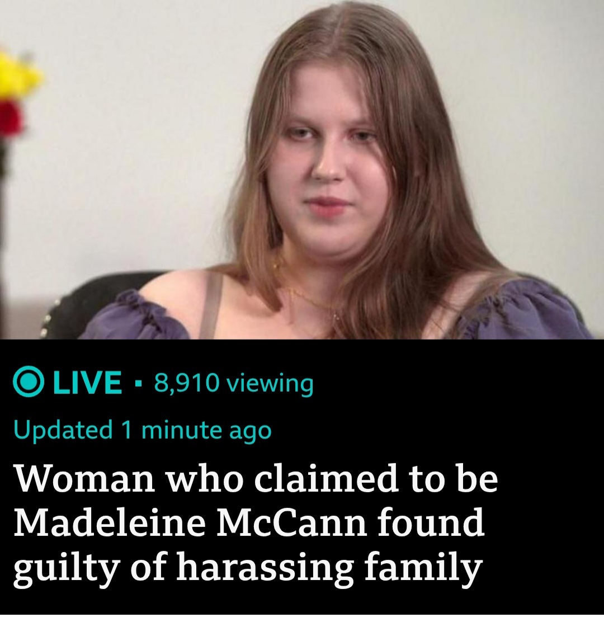Click the headline's first line 'Woman who claimed to be'
The width and height of the screenshot is (604, 622).
(256, 477)
